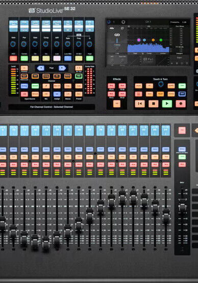Open the Comp section of the Fat Channel
The image size is (198, 283).
(46, 76)
